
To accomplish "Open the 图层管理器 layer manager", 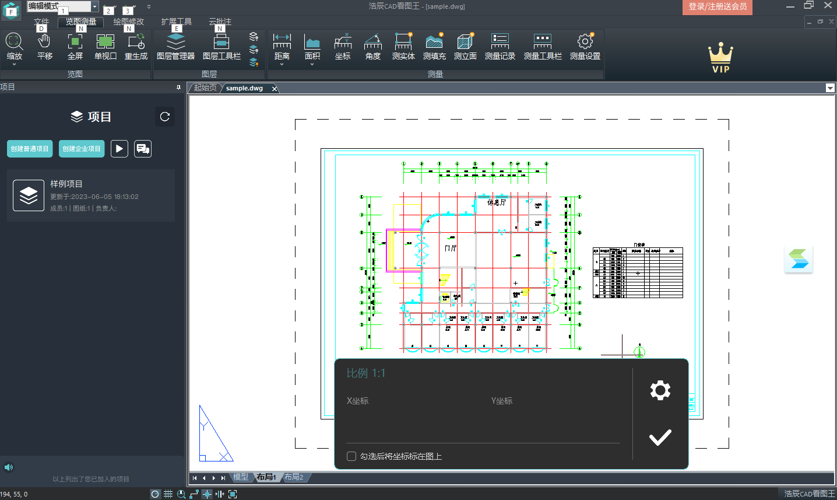I will (175, 47).
